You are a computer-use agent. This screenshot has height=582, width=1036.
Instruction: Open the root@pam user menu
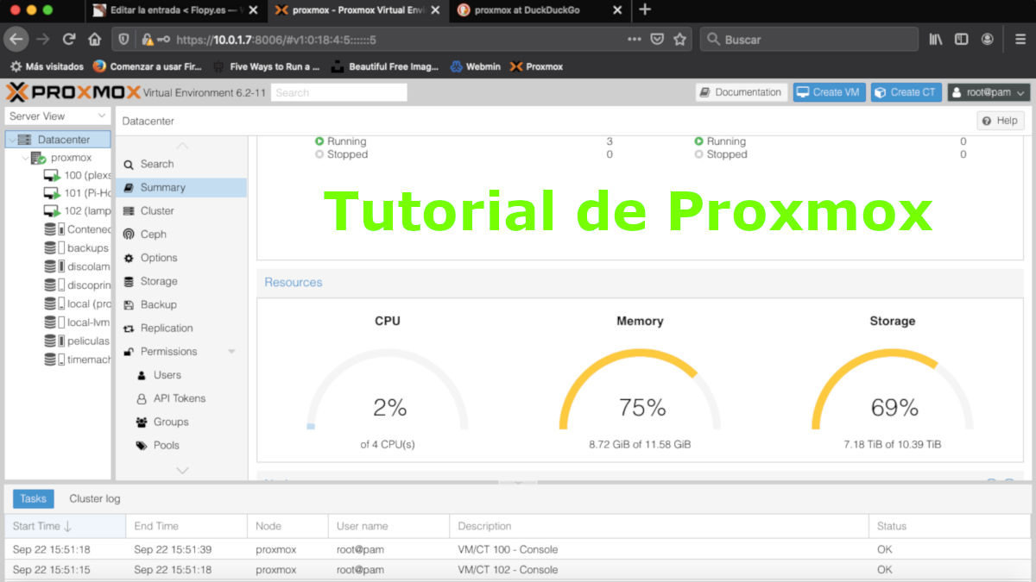(x=989, y=92)
